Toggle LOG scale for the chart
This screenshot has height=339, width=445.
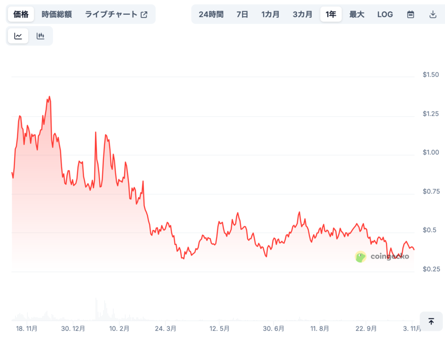tap(385, 14)
